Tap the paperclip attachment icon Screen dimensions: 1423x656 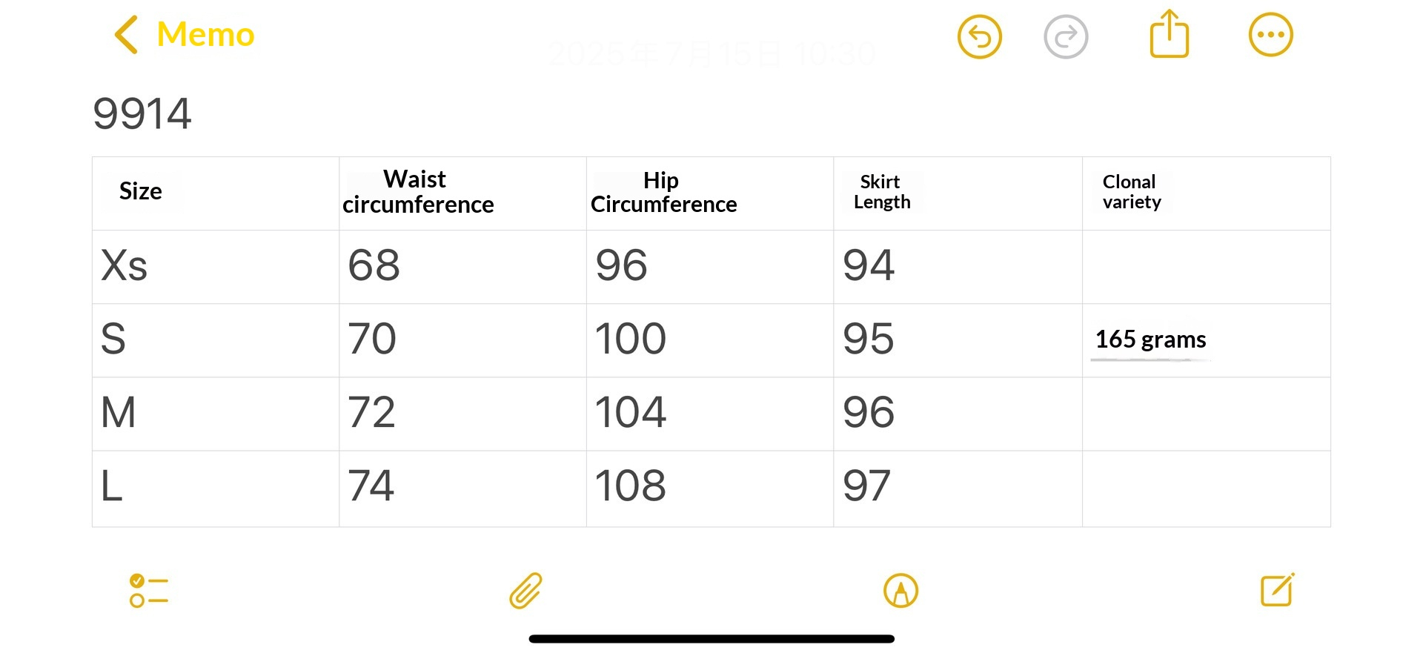tap(525, 591)
